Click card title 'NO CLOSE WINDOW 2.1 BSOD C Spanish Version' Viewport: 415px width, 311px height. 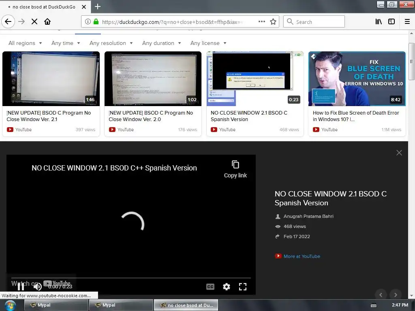click(249, 116)
